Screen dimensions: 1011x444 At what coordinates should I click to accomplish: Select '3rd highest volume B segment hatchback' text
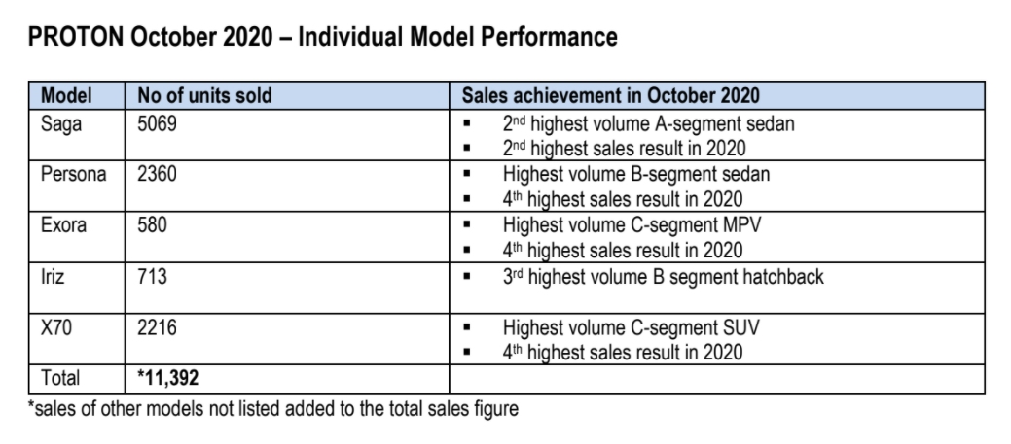click(663, 276)
